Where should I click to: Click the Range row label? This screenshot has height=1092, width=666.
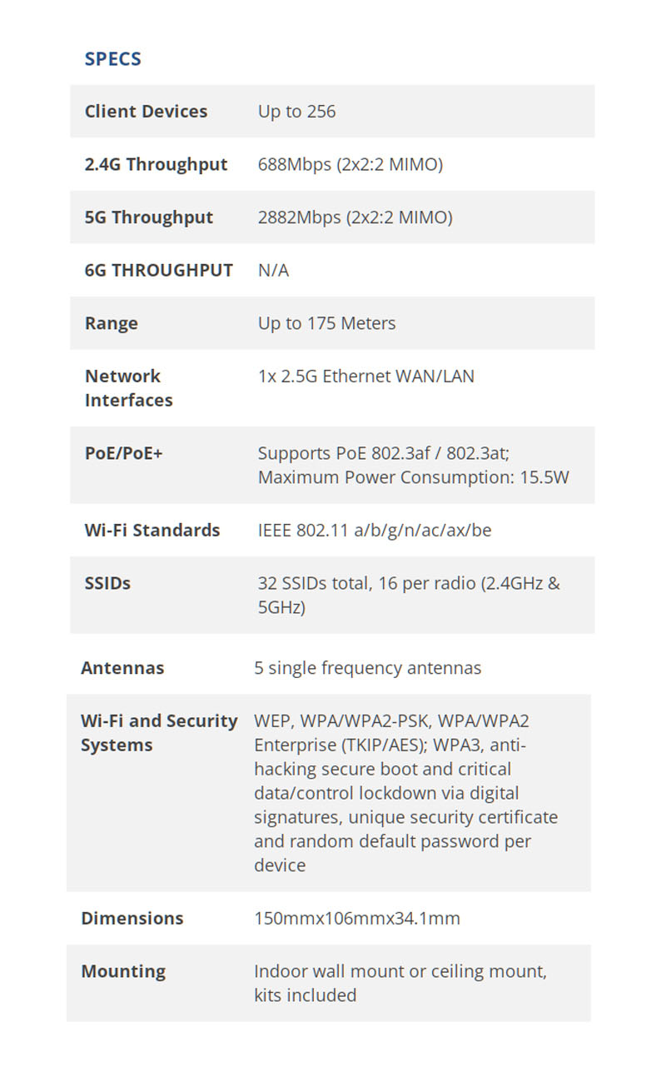click(112, 323)
